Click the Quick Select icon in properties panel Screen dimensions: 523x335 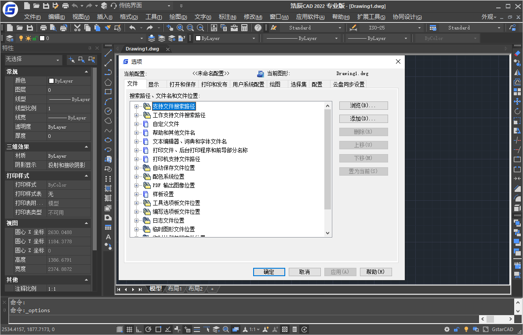click(92, 60)
